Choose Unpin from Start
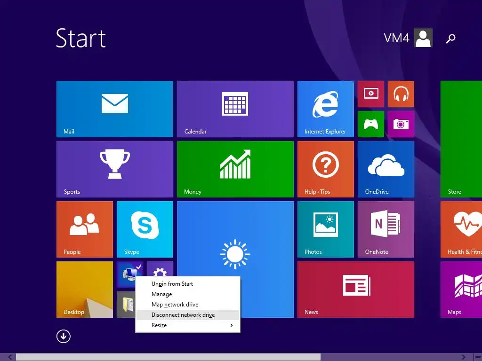Viewport: 482px width, 361px height. pyautogui.click(x=187, y=284)
